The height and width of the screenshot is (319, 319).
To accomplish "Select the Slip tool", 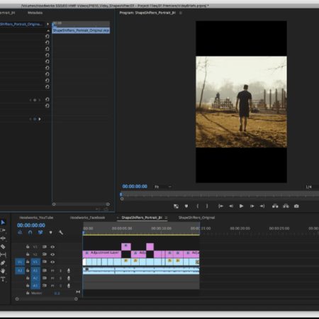I will (3, 254).
